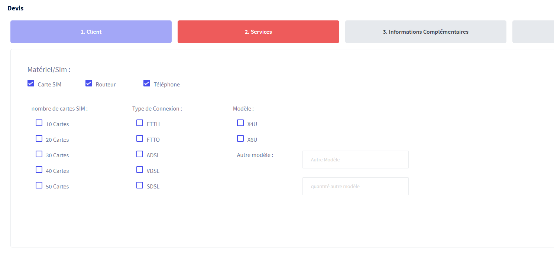Check the 20 Cartes option
The height and width of the screenshot is (256, 554).
[x=39, y=138]
